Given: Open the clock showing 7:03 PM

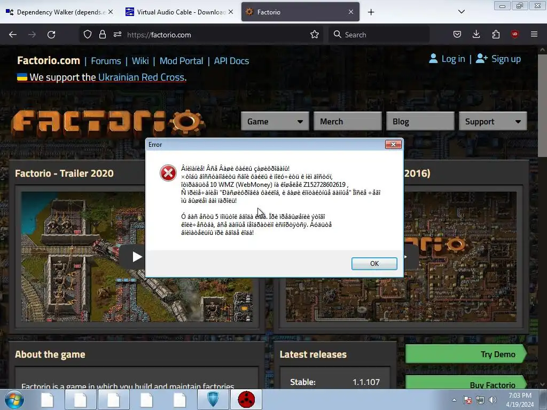Looking at the screenshot, I should 520,400.
